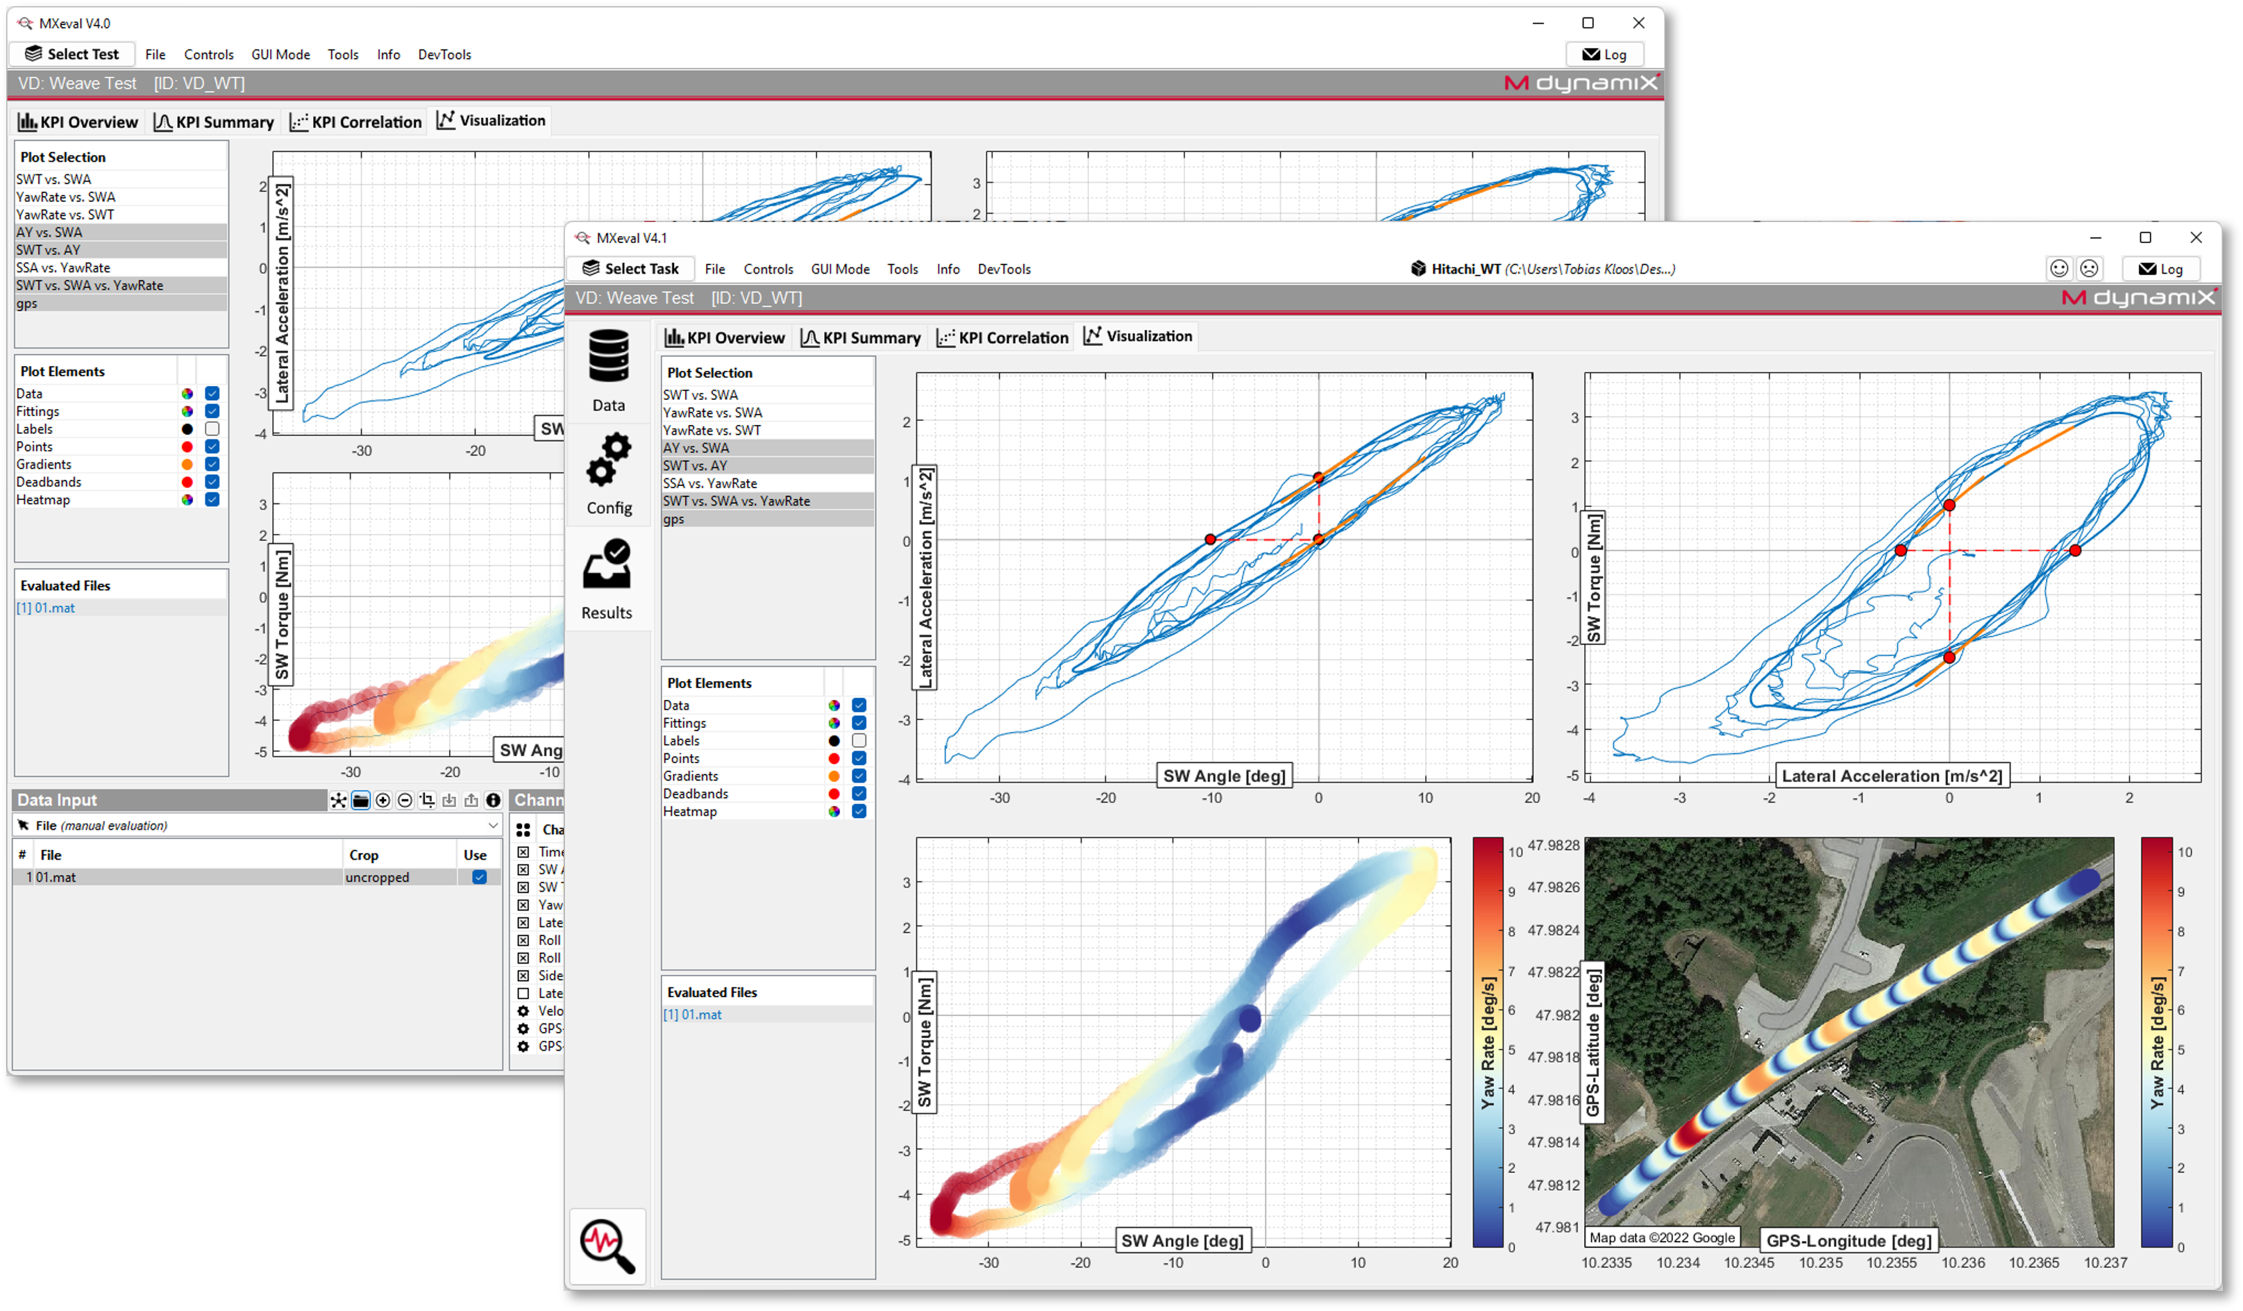Click the Hitachi_WT project cube icon
Viewport: 2243px width, 1311px height.
(1419, 269)
